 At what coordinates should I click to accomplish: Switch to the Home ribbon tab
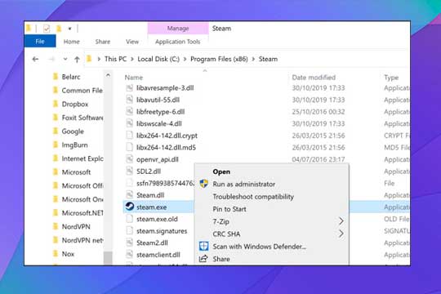(71, 42)
